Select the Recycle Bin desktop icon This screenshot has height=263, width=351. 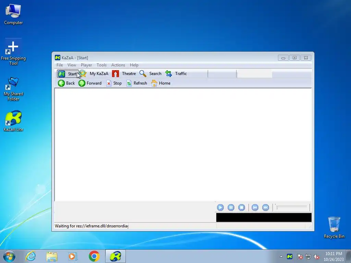pyautogui.click(x=334, y=227)
